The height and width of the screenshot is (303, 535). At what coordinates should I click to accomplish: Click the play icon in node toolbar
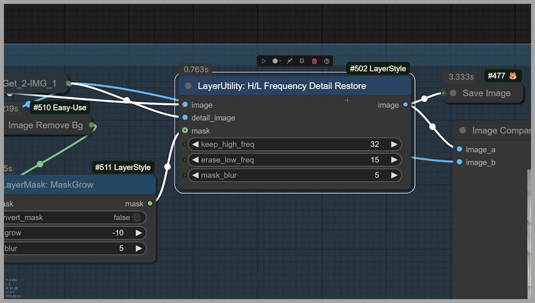(x=264, y=61)
